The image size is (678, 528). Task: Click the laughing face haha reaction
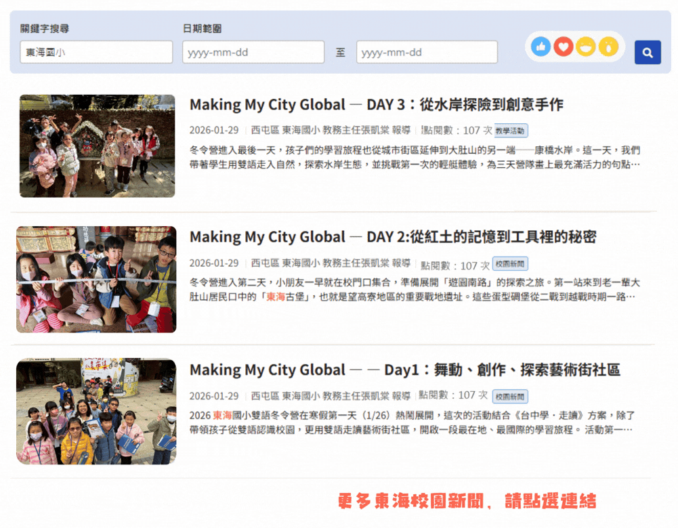pos(586,47)
